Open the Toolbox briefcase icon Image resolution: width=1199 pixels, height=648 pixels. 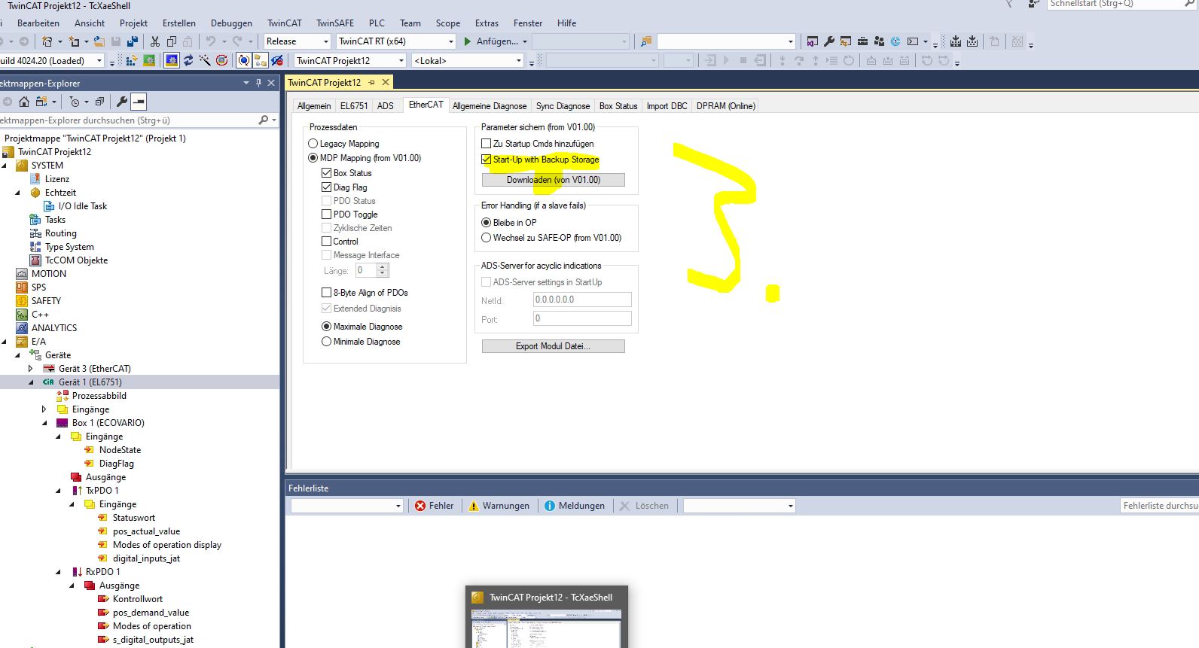click(x=863, y=41)
